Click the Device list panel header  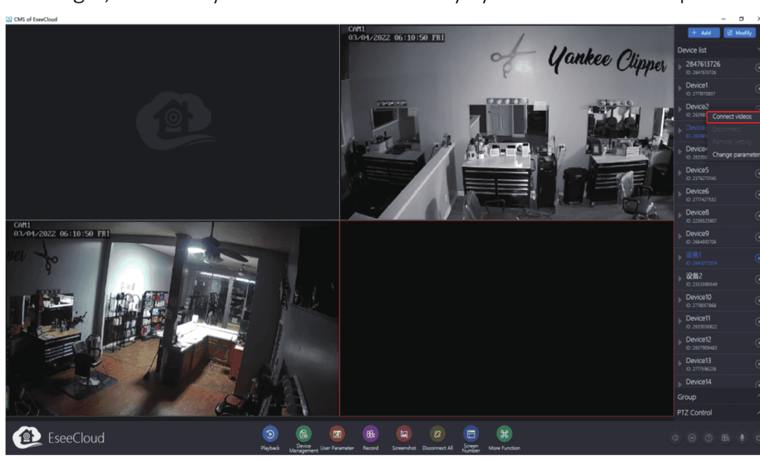click(x=717, y=50)
